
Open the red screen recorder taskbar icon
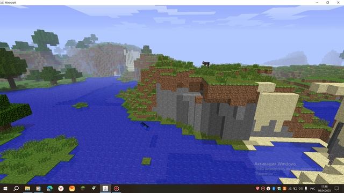(x=116, y=188)
